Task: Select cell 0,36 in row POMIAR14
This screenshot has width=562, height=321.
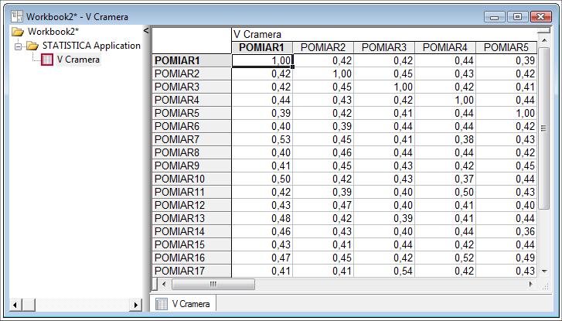Action: [x=506, y=232]
